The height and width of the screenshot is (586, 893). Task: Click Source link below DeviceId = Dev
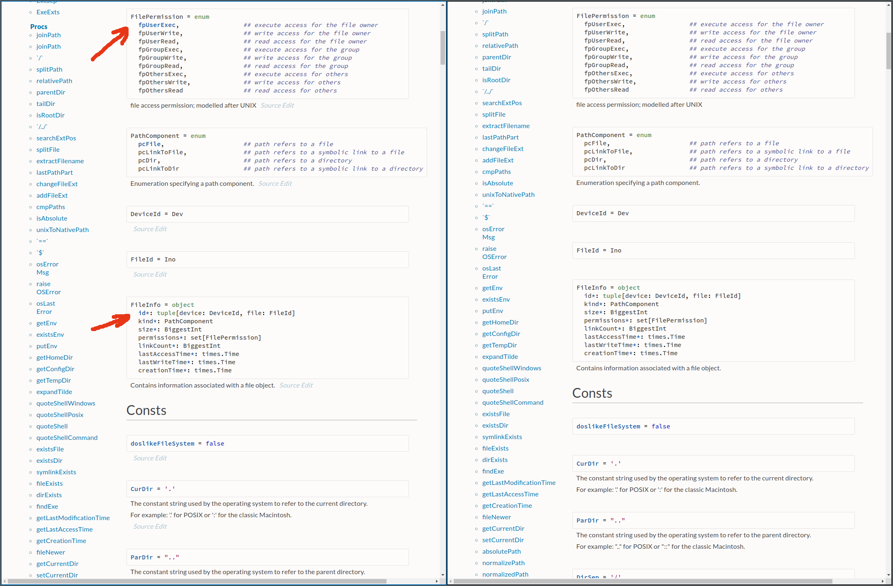point(143,229)
